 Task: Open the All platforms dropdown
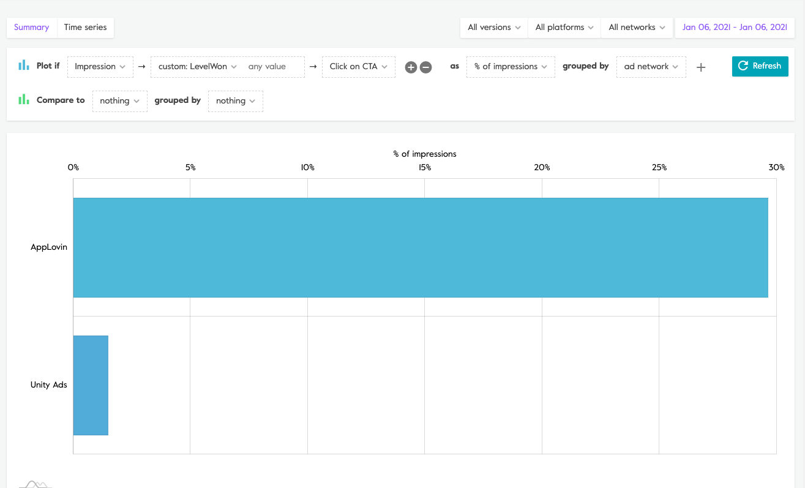click(x=564, y=28)
